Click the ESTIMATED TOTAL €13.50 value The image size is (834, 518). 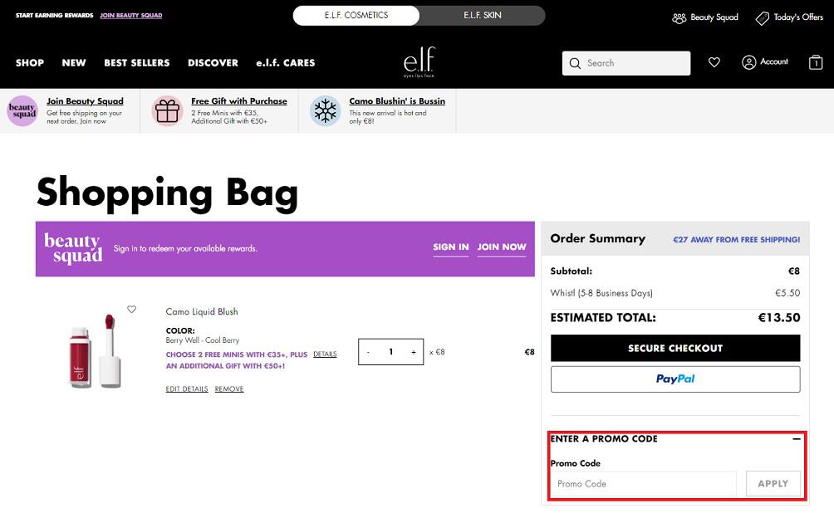(x=778, y=318)
